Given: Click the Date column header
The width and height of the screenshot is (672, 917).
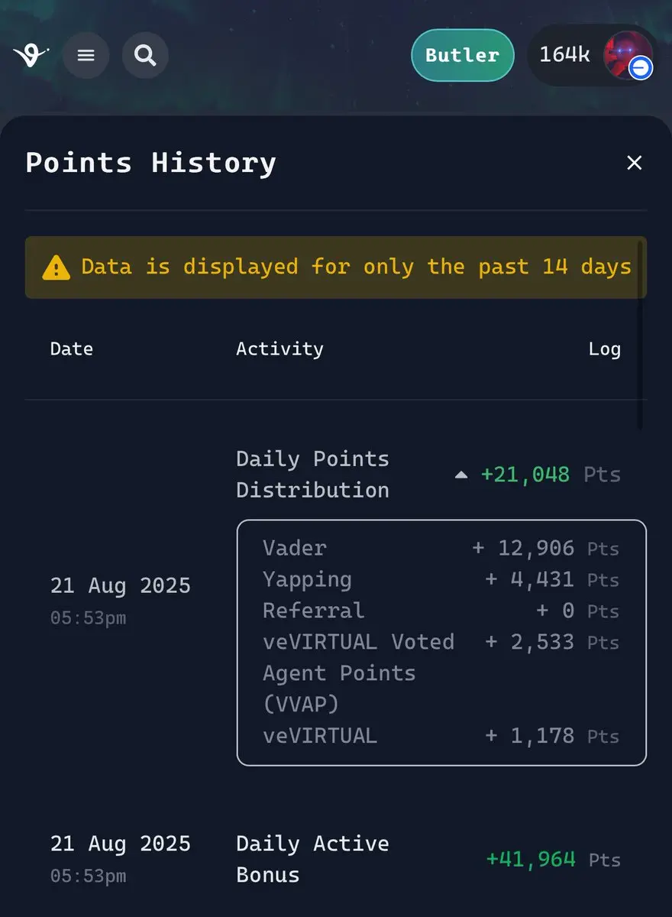Looking at the screenshot, I should click(71, 349).
